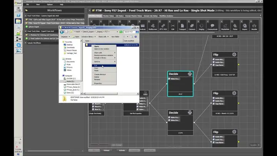The height and width of the screenshot is (156, 277).
Task: Open the Communicate action group
Action: [212, 27]
